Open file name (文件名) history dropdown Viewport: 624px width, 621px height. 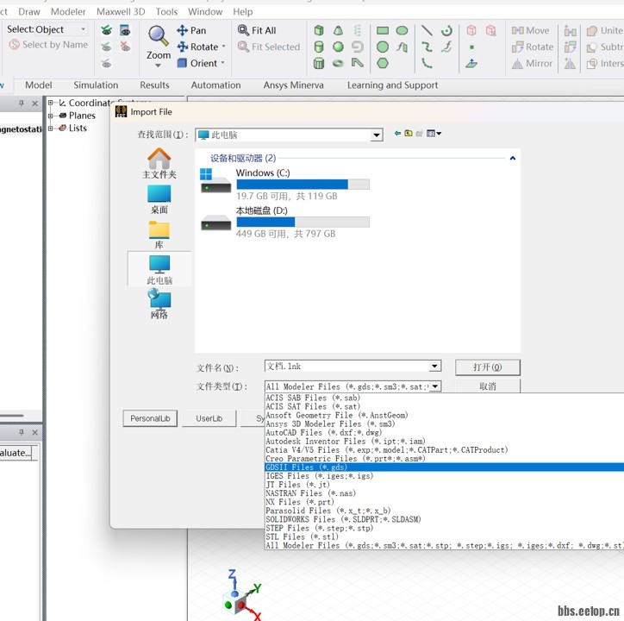(434, 366)
